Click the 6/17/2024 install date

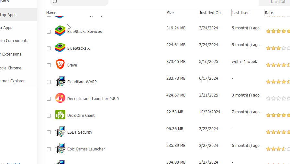(x=209, y=78)
